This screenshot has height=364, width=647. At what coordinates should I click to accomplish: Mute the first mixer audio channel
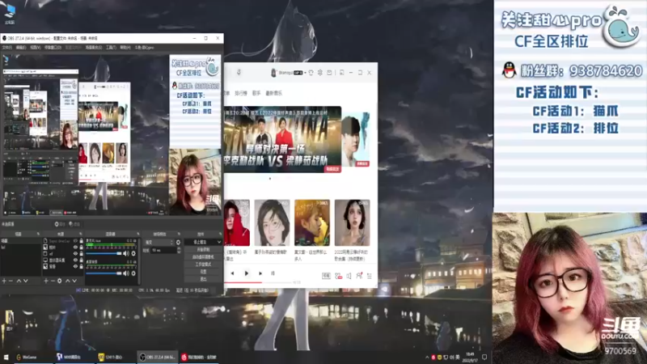point(126,253)
